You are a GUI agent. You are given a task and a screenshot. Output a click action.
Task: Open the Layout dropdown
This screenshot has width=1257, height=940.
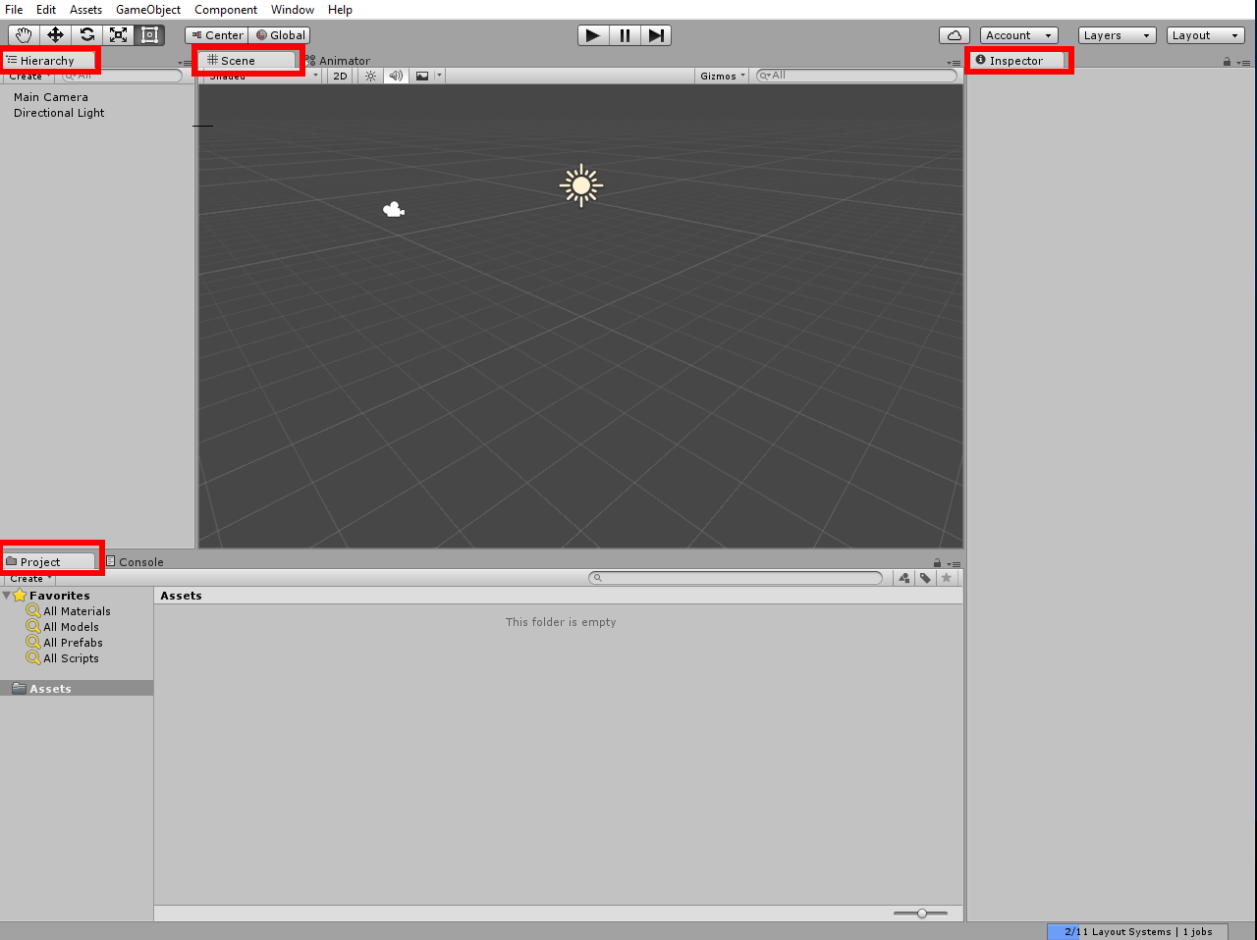1205,34
